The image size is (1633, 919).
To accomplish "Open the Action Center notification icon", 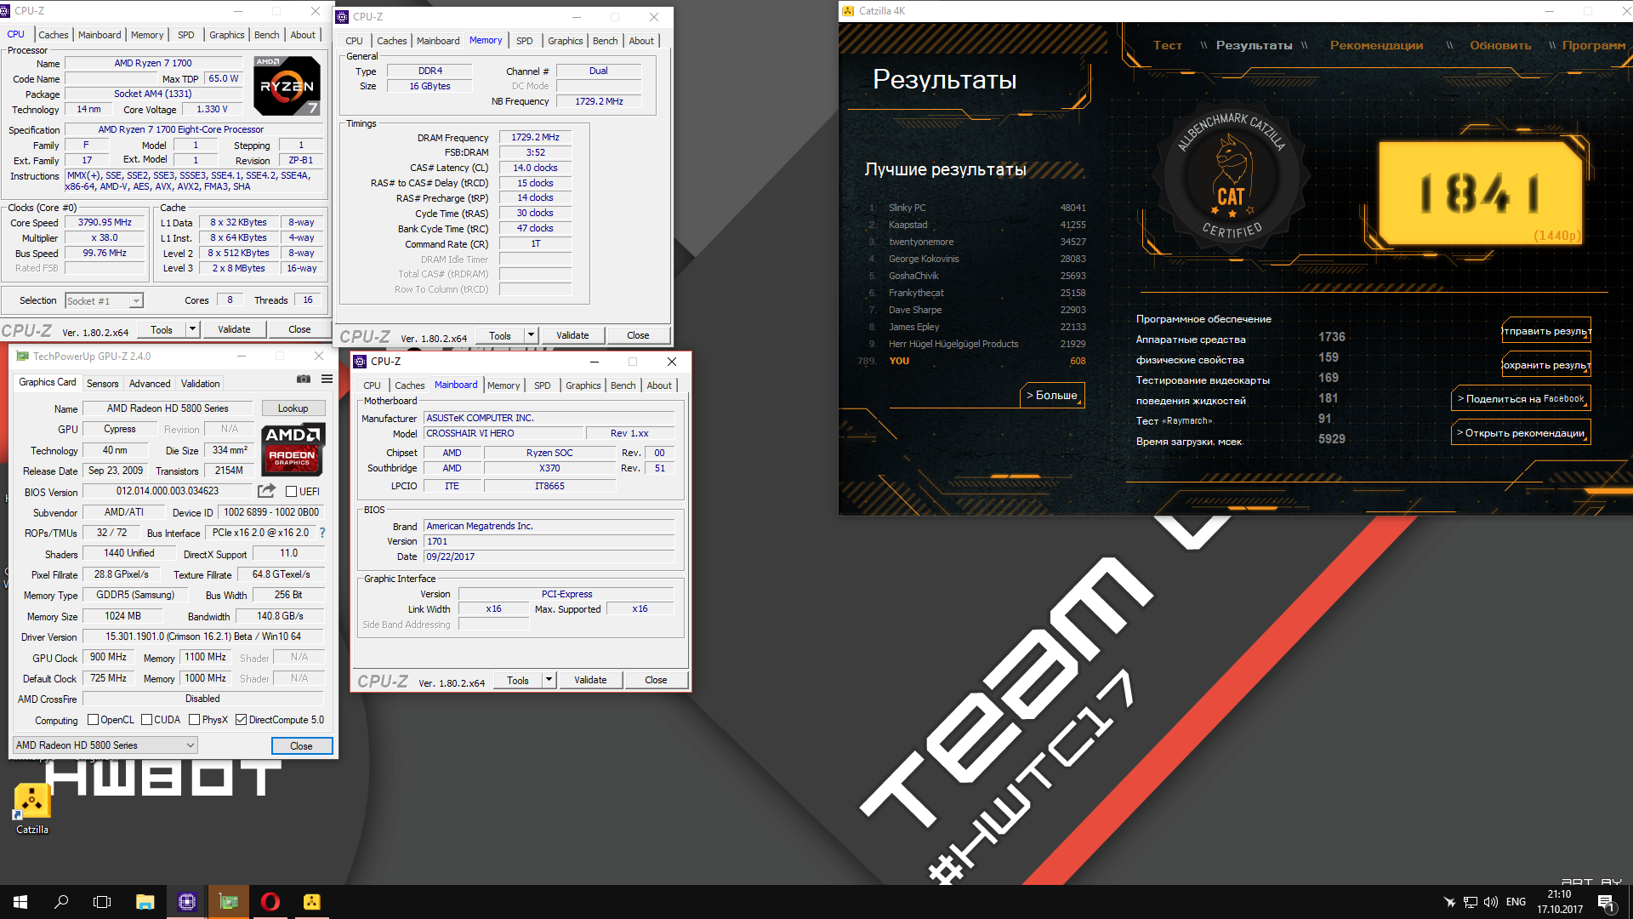I will [1605, 902].
